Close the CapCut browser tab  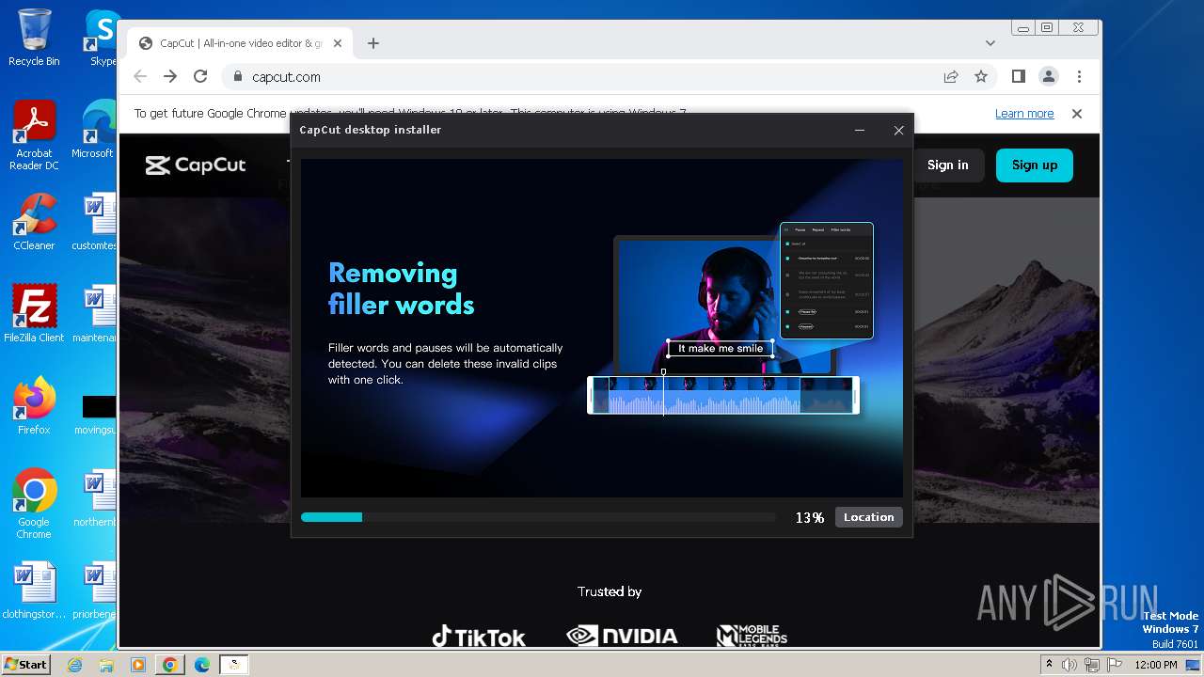click(338, 43)
